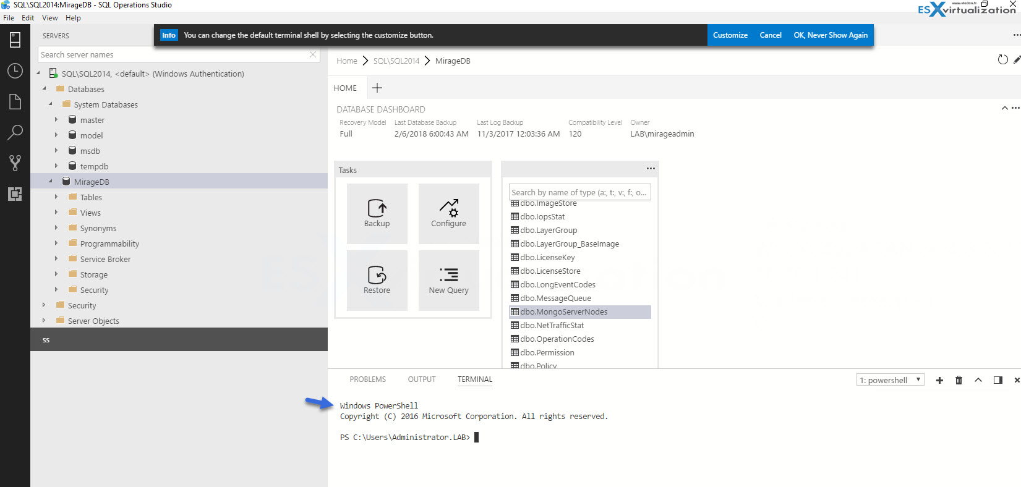The width and height of the screenshot is (1021, 487).
Task: Open the View menu
Action: click(49, 18)
